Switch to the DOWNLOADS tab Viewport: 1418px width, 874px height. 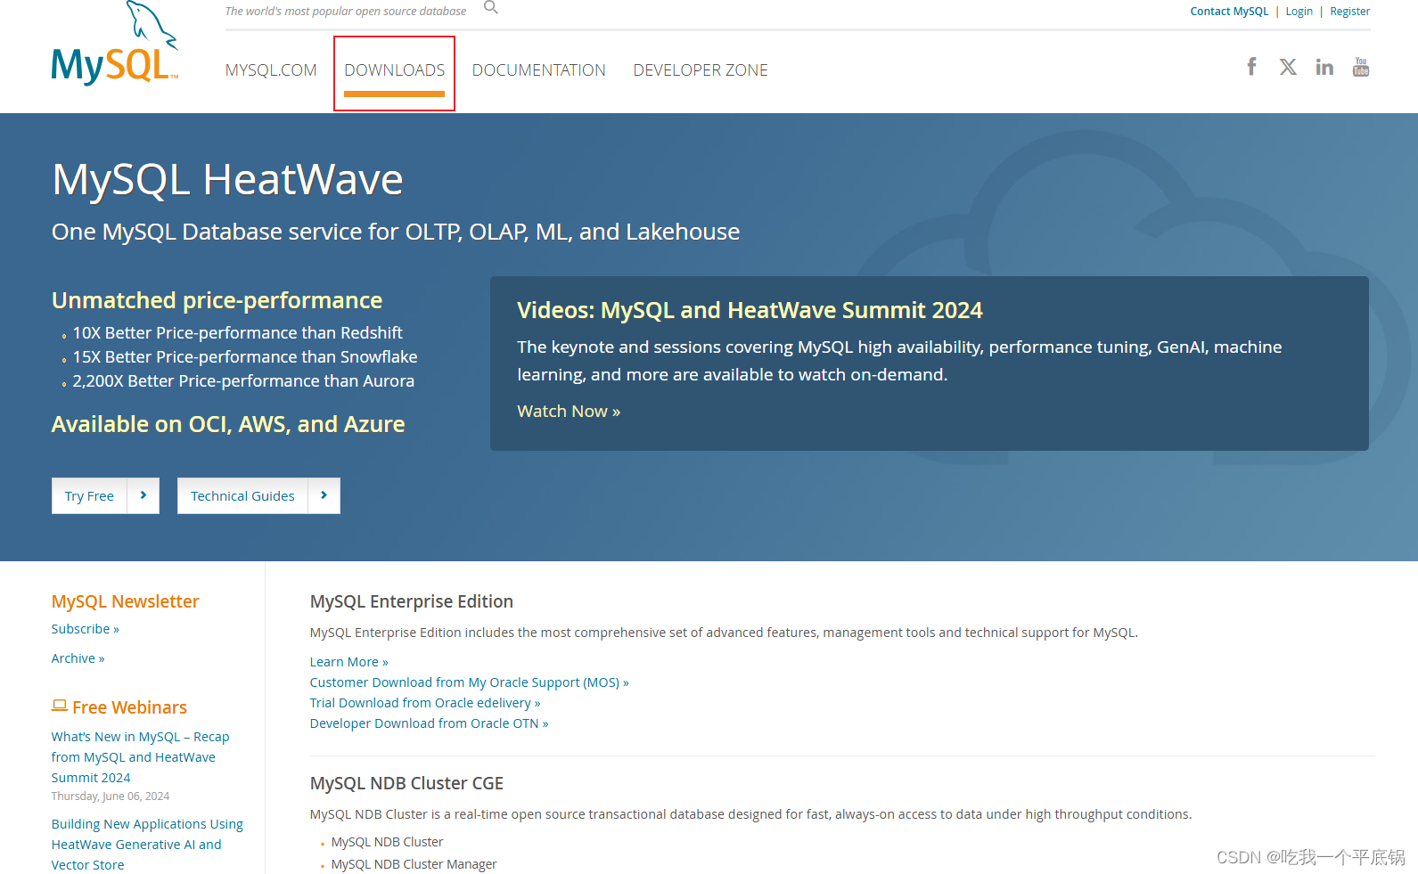(395, 70)
